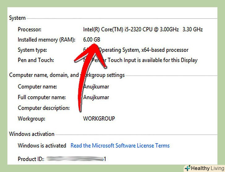The image size is (225, 172).
Task: Select the 6.00 GB memory value
Action: [92, 40]
